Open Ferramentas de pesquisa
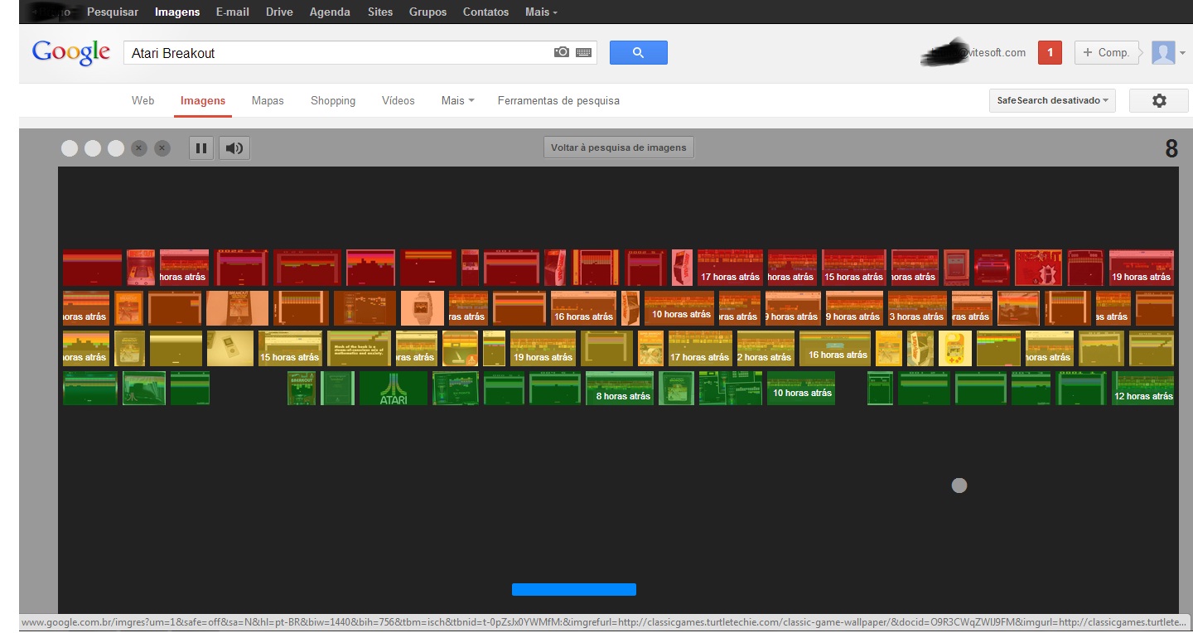 558,100
